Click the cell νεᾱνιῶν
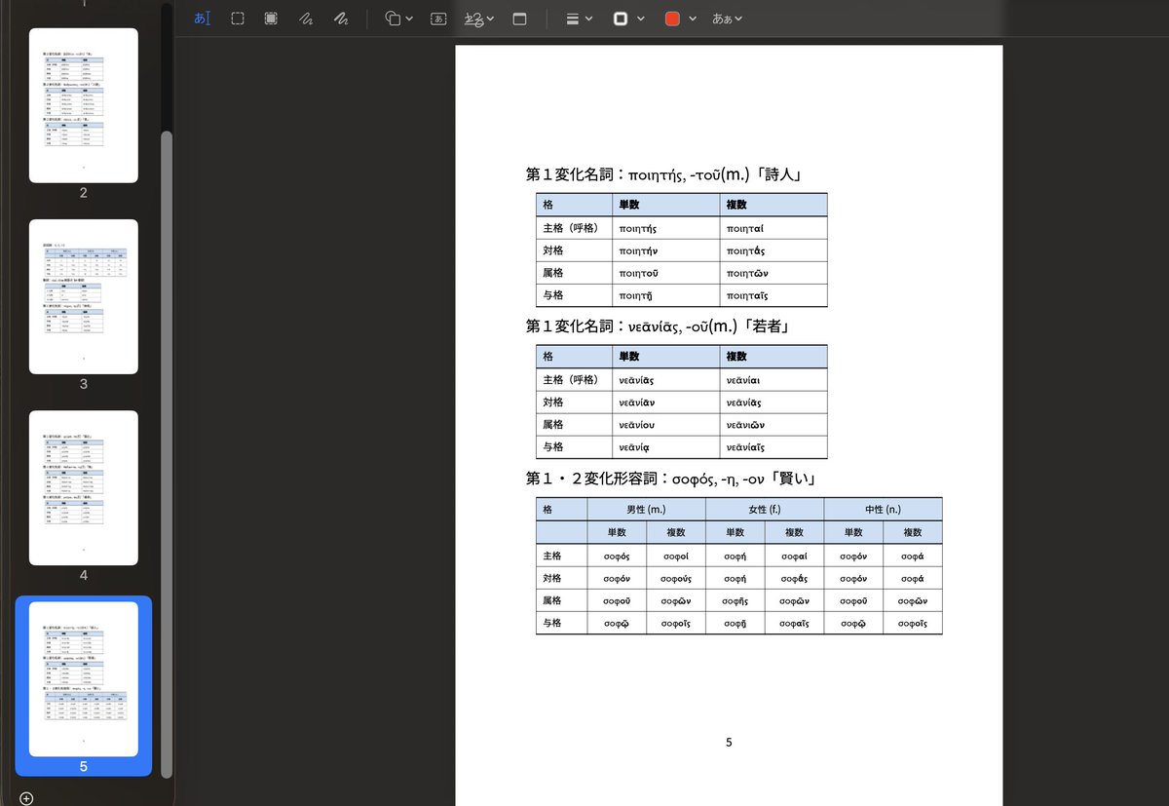Viewport: 1169px width, 806px height. point(773,424)
